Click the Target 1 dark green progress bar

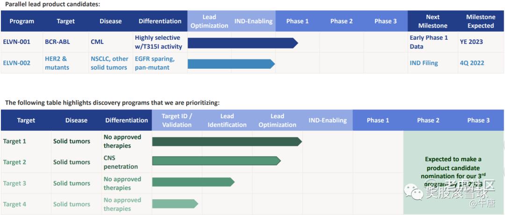(x=226, y=141)
